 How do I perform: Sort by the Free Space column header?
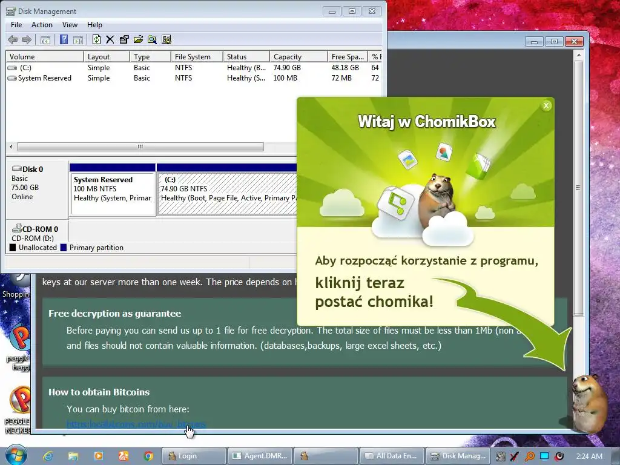point(348,56)
